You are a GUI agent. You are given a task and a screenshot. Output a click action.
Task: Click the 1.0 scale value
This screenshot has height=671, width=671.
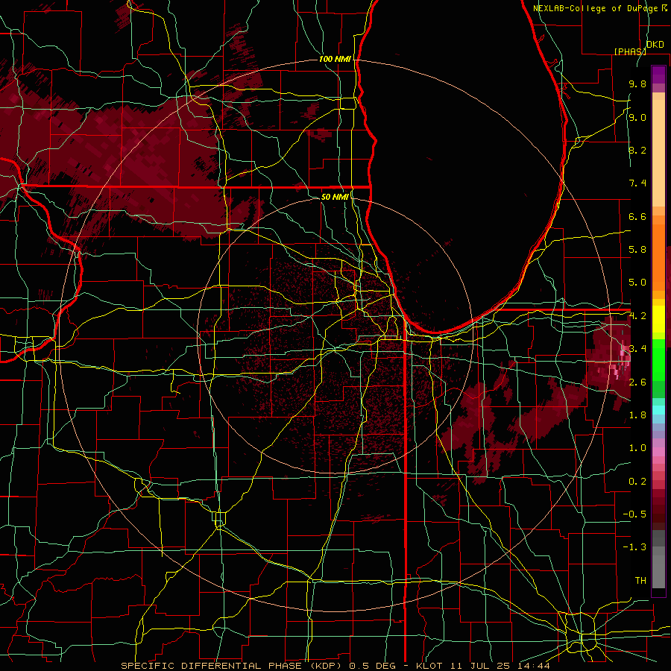[x=637, y=448]
